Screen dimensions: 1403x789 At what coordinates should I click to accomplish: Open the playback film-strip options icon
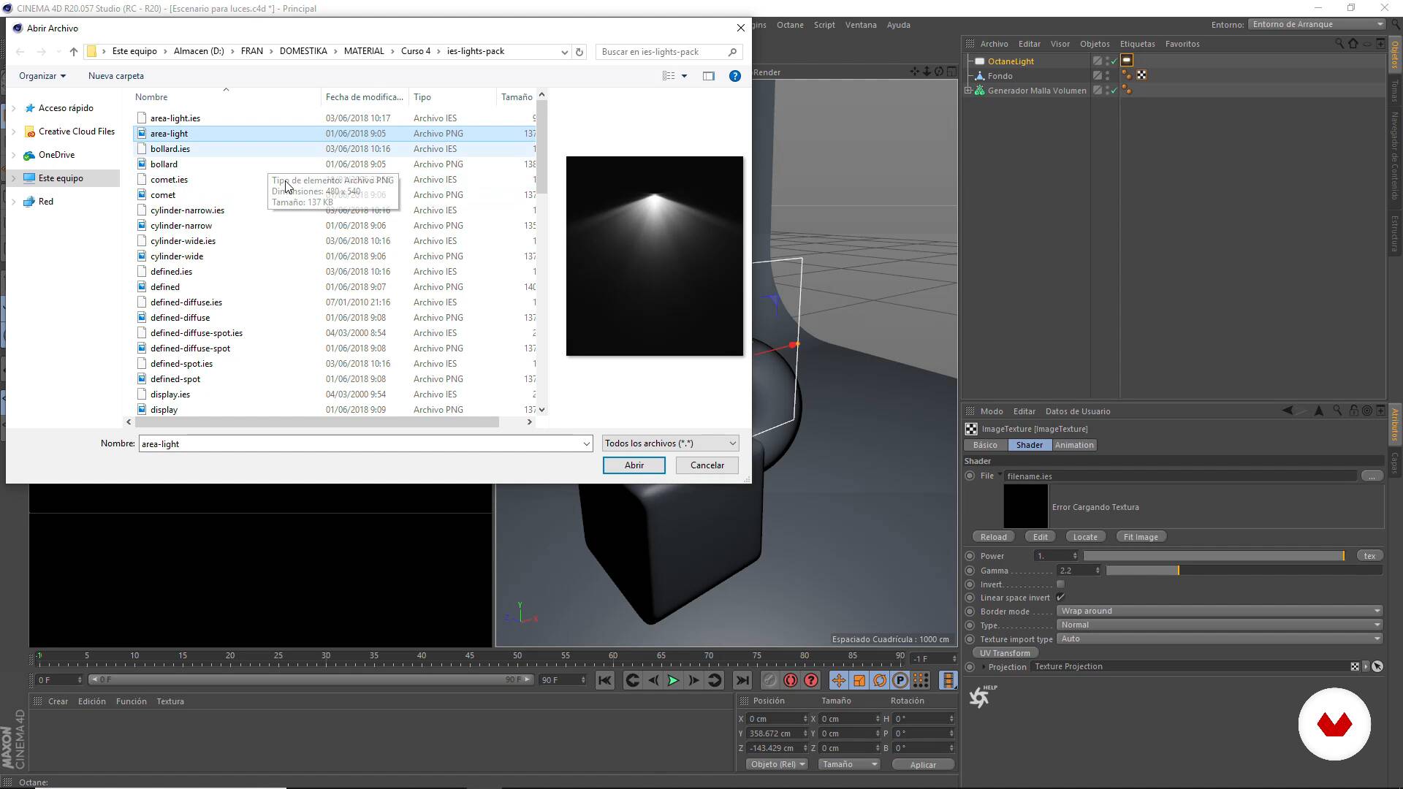(x=948, y=681)
